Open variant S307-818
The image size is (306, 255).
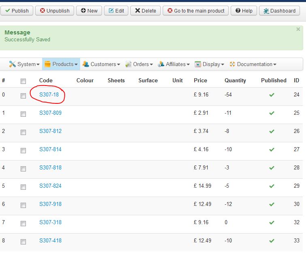(50, 167)
